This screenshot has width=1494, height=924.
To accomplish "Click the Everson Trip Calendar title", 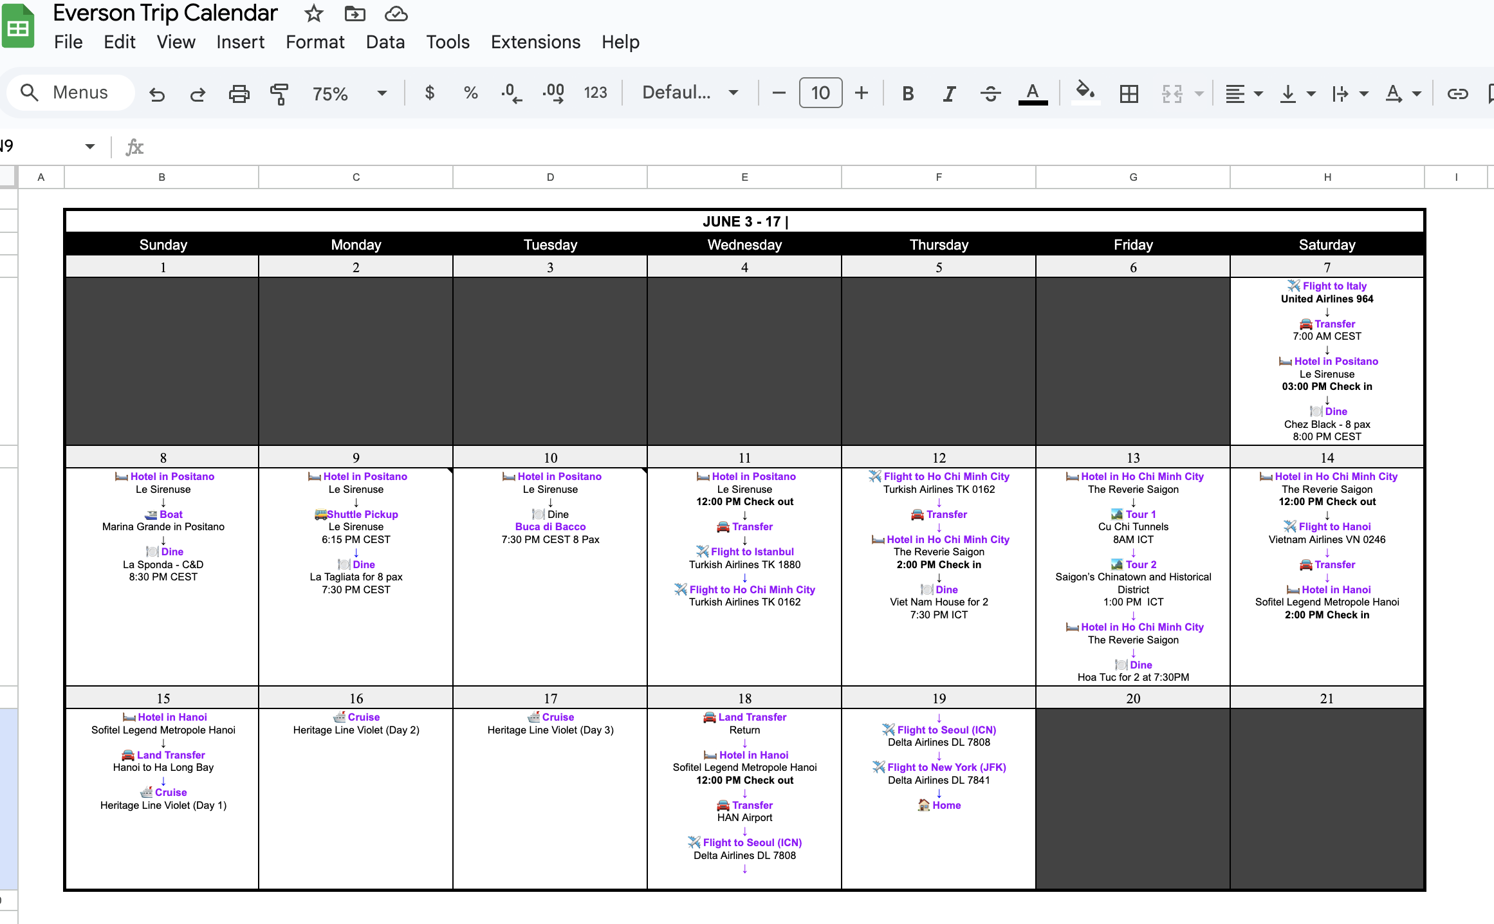I will [165, 13].
